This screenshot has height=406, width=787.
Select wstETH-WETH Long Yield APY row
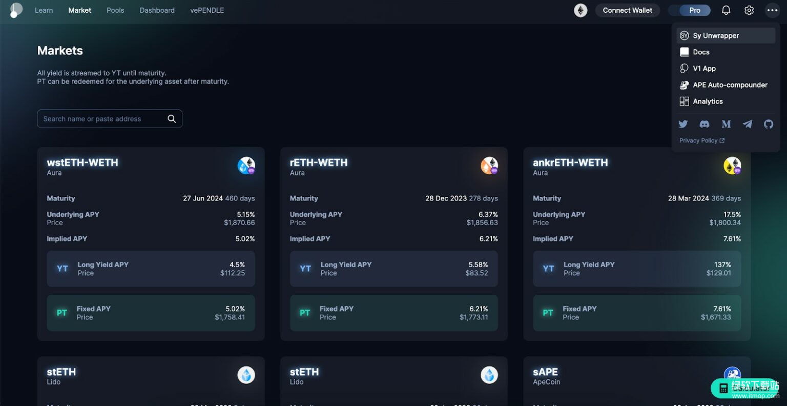point(151,269)
